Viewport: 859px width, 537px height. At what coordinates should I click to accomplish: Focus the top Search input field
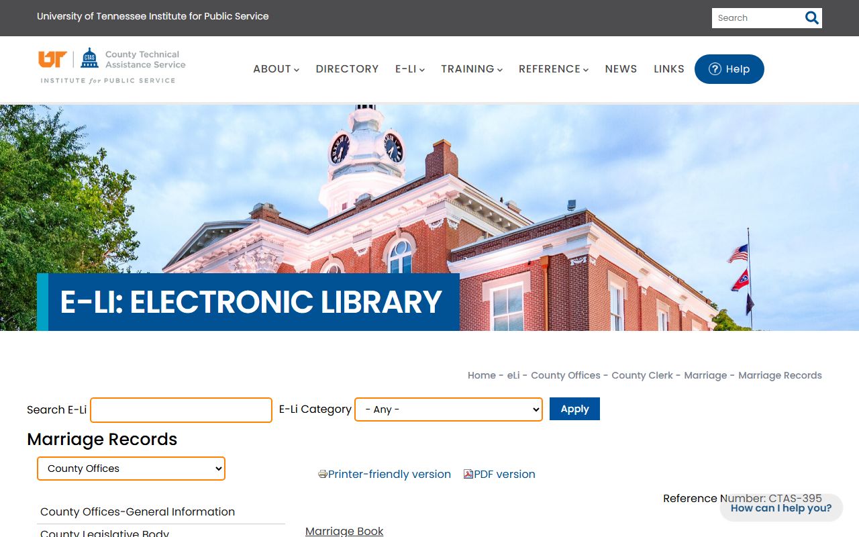click(758, 18)
